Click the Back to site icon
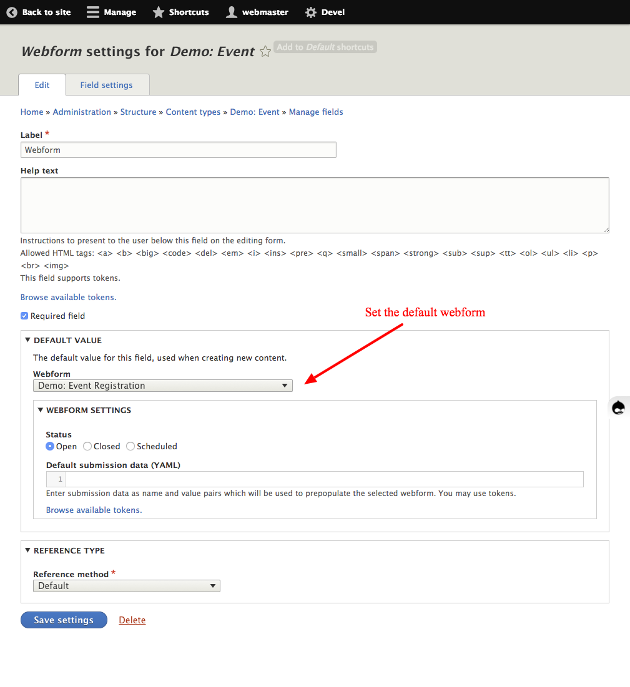The width and height of the screenshot is (630, 687). click(x=11, y=12)
